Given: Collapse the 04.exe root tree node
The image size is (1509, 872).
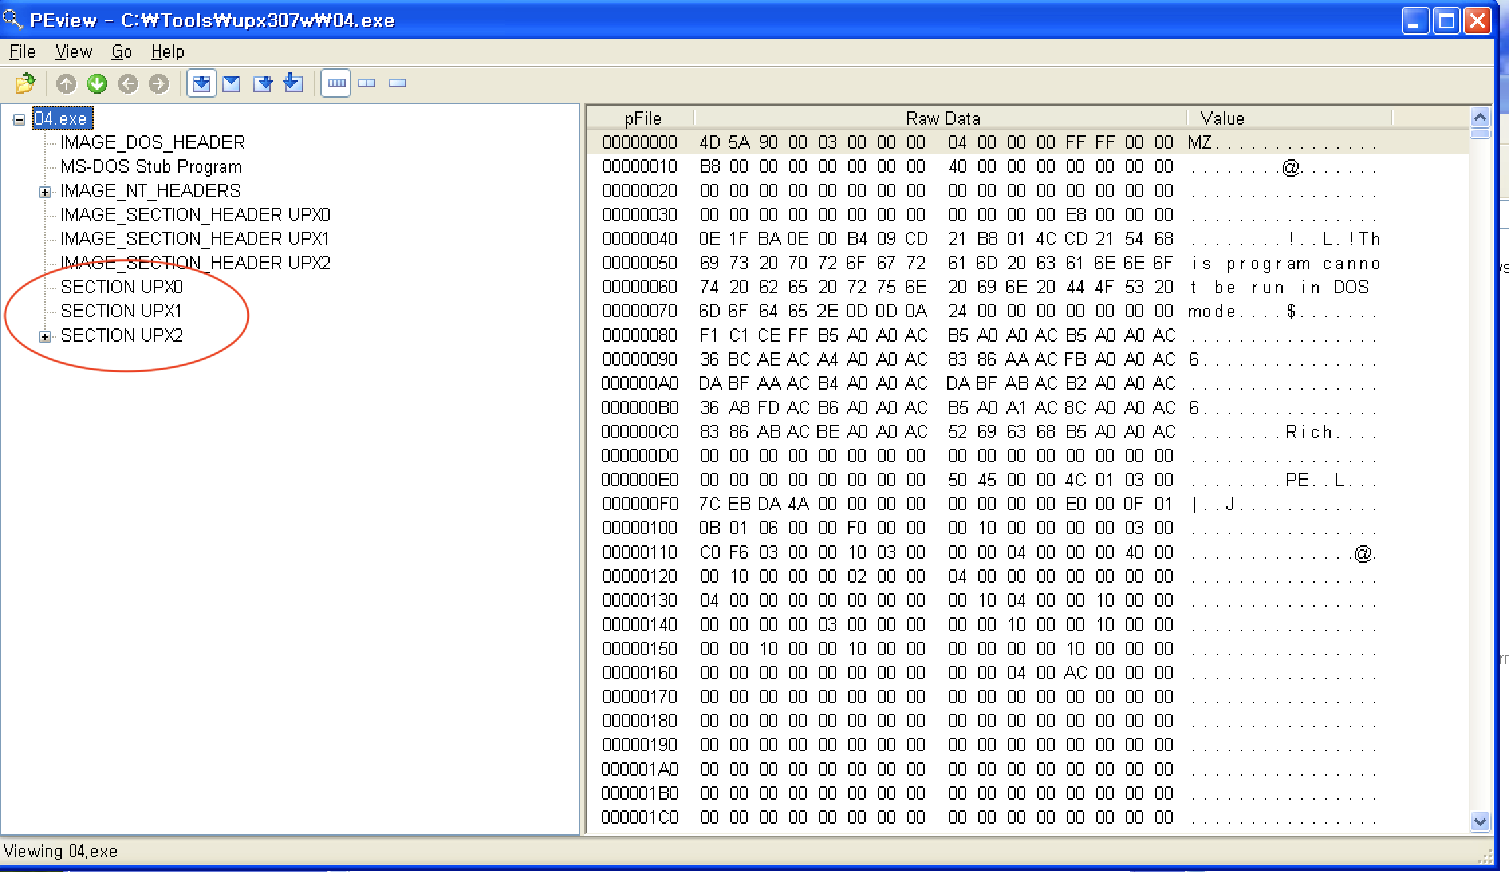Looking at the screenshot, I should pyautogui.click(x=19, y=120).
